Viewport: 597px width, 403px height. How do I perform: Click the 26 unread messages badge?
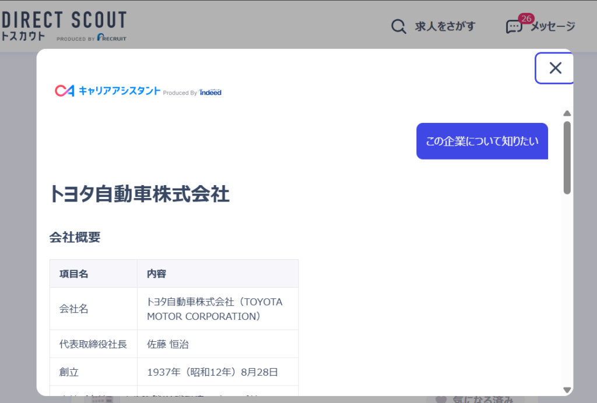tap(526, 19)
